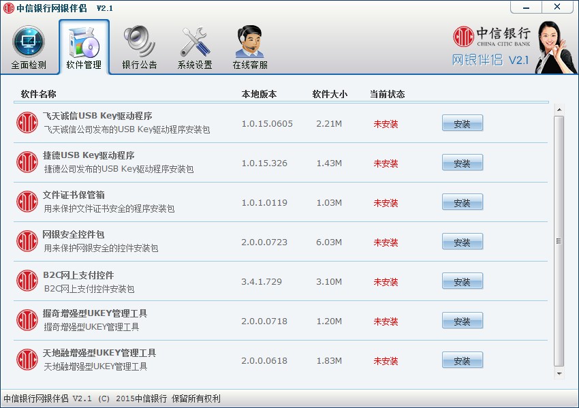Open the 银行公告 speaker icon
Image resolution: width=579 pixels, height=408 pixels.
[x=139, y=42]
